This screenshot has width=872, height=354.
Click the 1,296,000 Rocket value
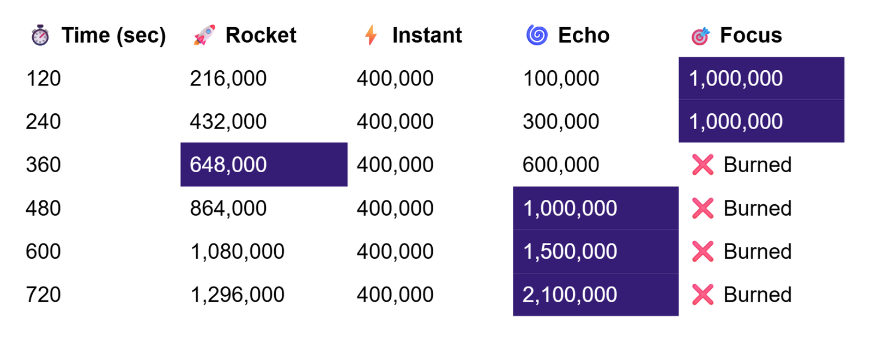pyautogui.click(x=237, y=295)
